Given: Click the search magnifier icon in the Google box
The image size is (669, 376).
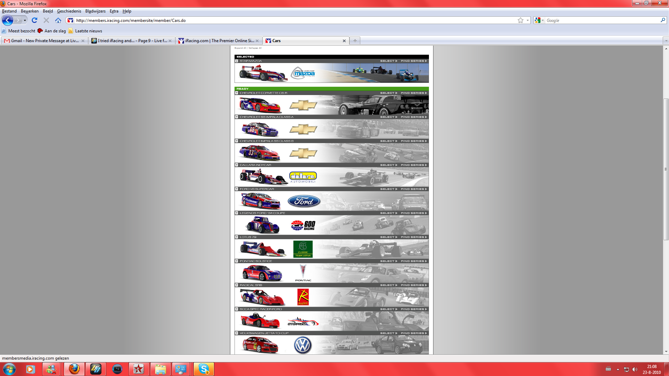Looking at the screenshot, I should click(662, 20).
